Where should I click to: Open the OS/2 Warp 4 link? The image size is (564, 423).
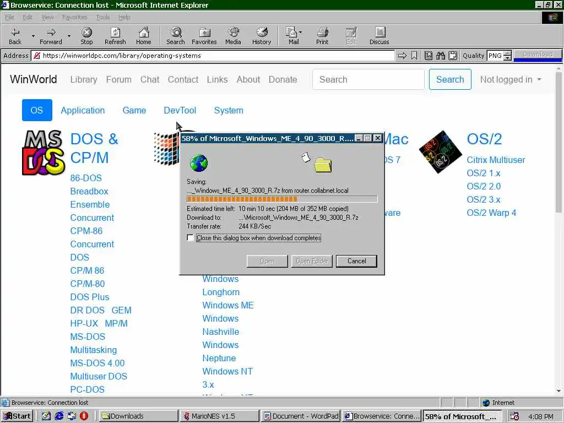(491, 213)
